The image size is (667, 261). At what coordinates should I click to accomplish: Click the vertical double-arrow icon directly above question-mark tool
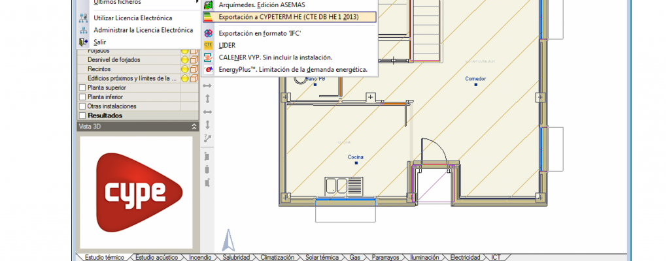207,125
